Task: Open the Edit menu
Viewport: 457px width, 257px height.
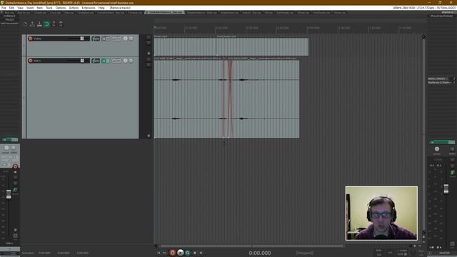Action: (x=11, y=8)
